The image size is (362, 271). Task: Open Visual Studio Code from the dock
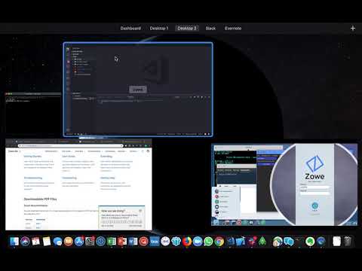[x=230, y=242]
